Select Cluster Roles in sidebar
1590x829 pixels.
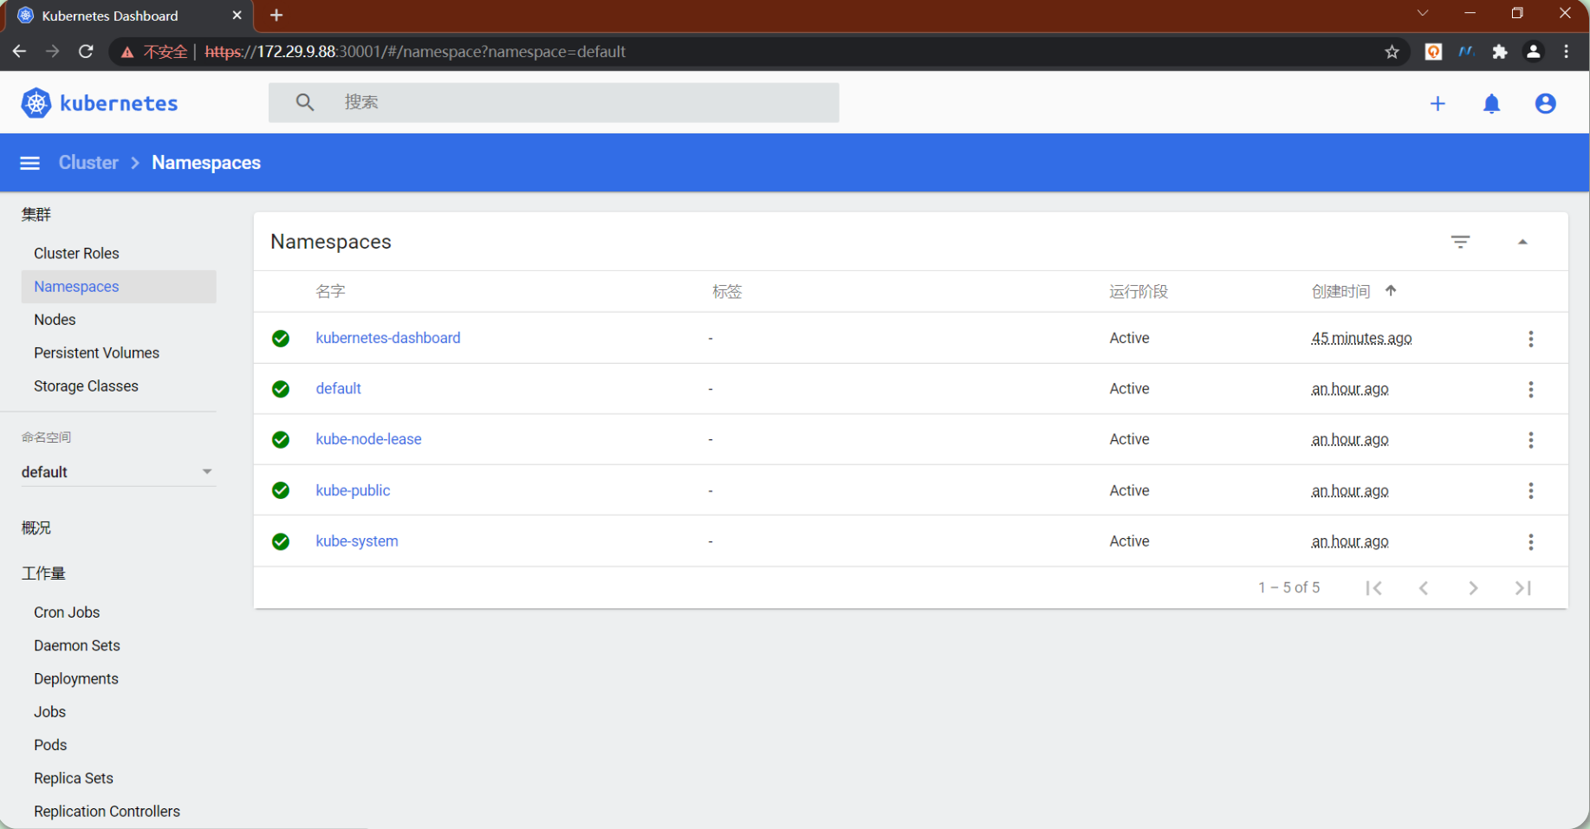pyautogui.click(x=76, y=254)
